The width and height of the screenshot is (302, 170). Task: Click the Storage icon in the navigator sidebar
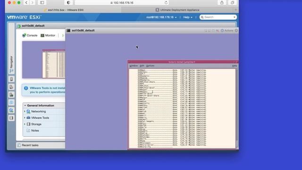pyautogui.click(x=11, y=118)
